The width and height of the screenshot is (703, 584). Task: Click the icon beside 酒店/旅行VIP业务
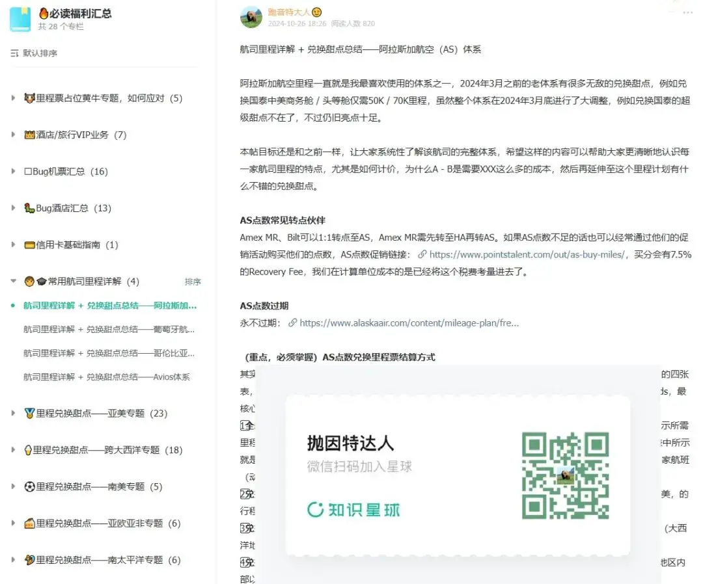point(30,135)
